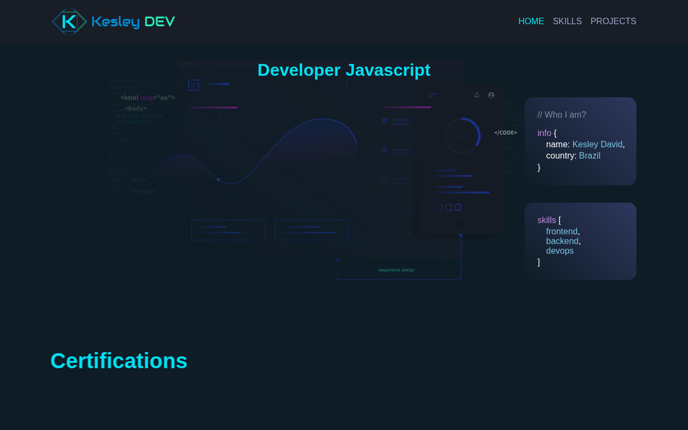Click the "info" keyword in the card
Image resolution: width=688 pixels, height=430 pixels.
coord(544,133)
